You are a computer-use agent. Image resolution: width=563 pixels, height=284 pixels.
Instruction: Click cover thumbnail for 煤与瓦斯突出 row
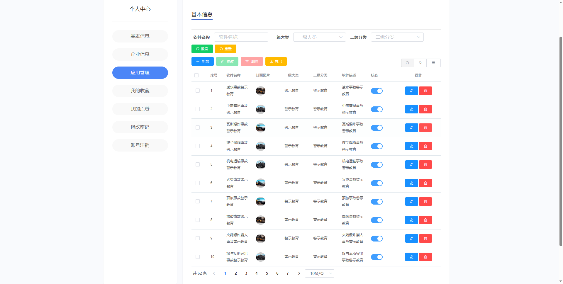point(261,257)
